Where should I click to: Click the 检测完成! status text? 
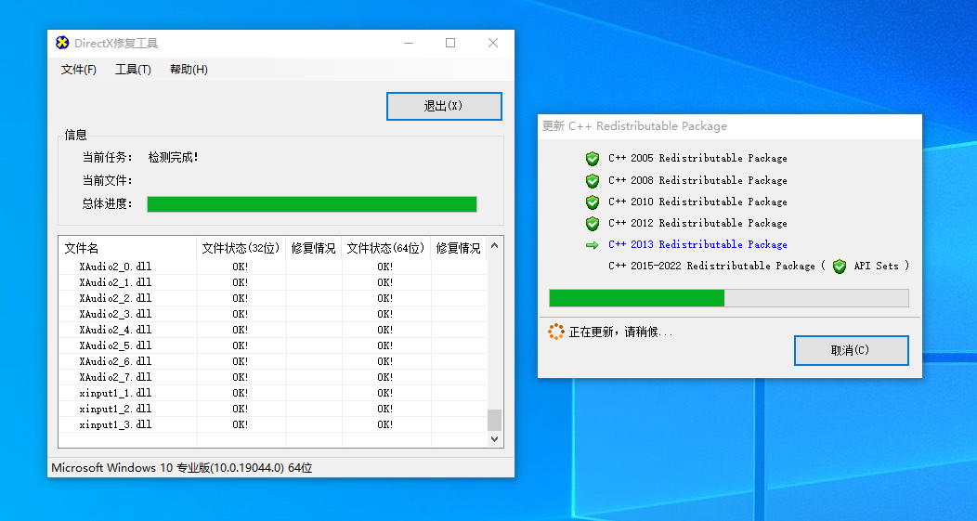click(x=174, y=158)
